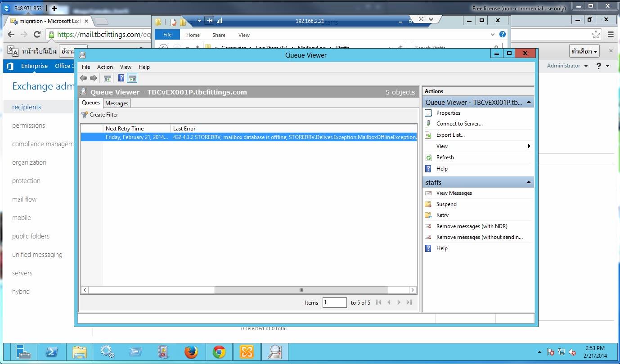Open Windows PowerShell from the taskbar
The width and height of the screenshot is (620, 364).
pos(51,351)
